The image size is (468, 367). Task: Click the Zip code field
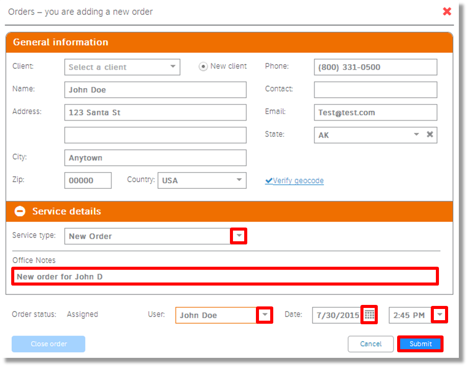[x=88, y=180]
